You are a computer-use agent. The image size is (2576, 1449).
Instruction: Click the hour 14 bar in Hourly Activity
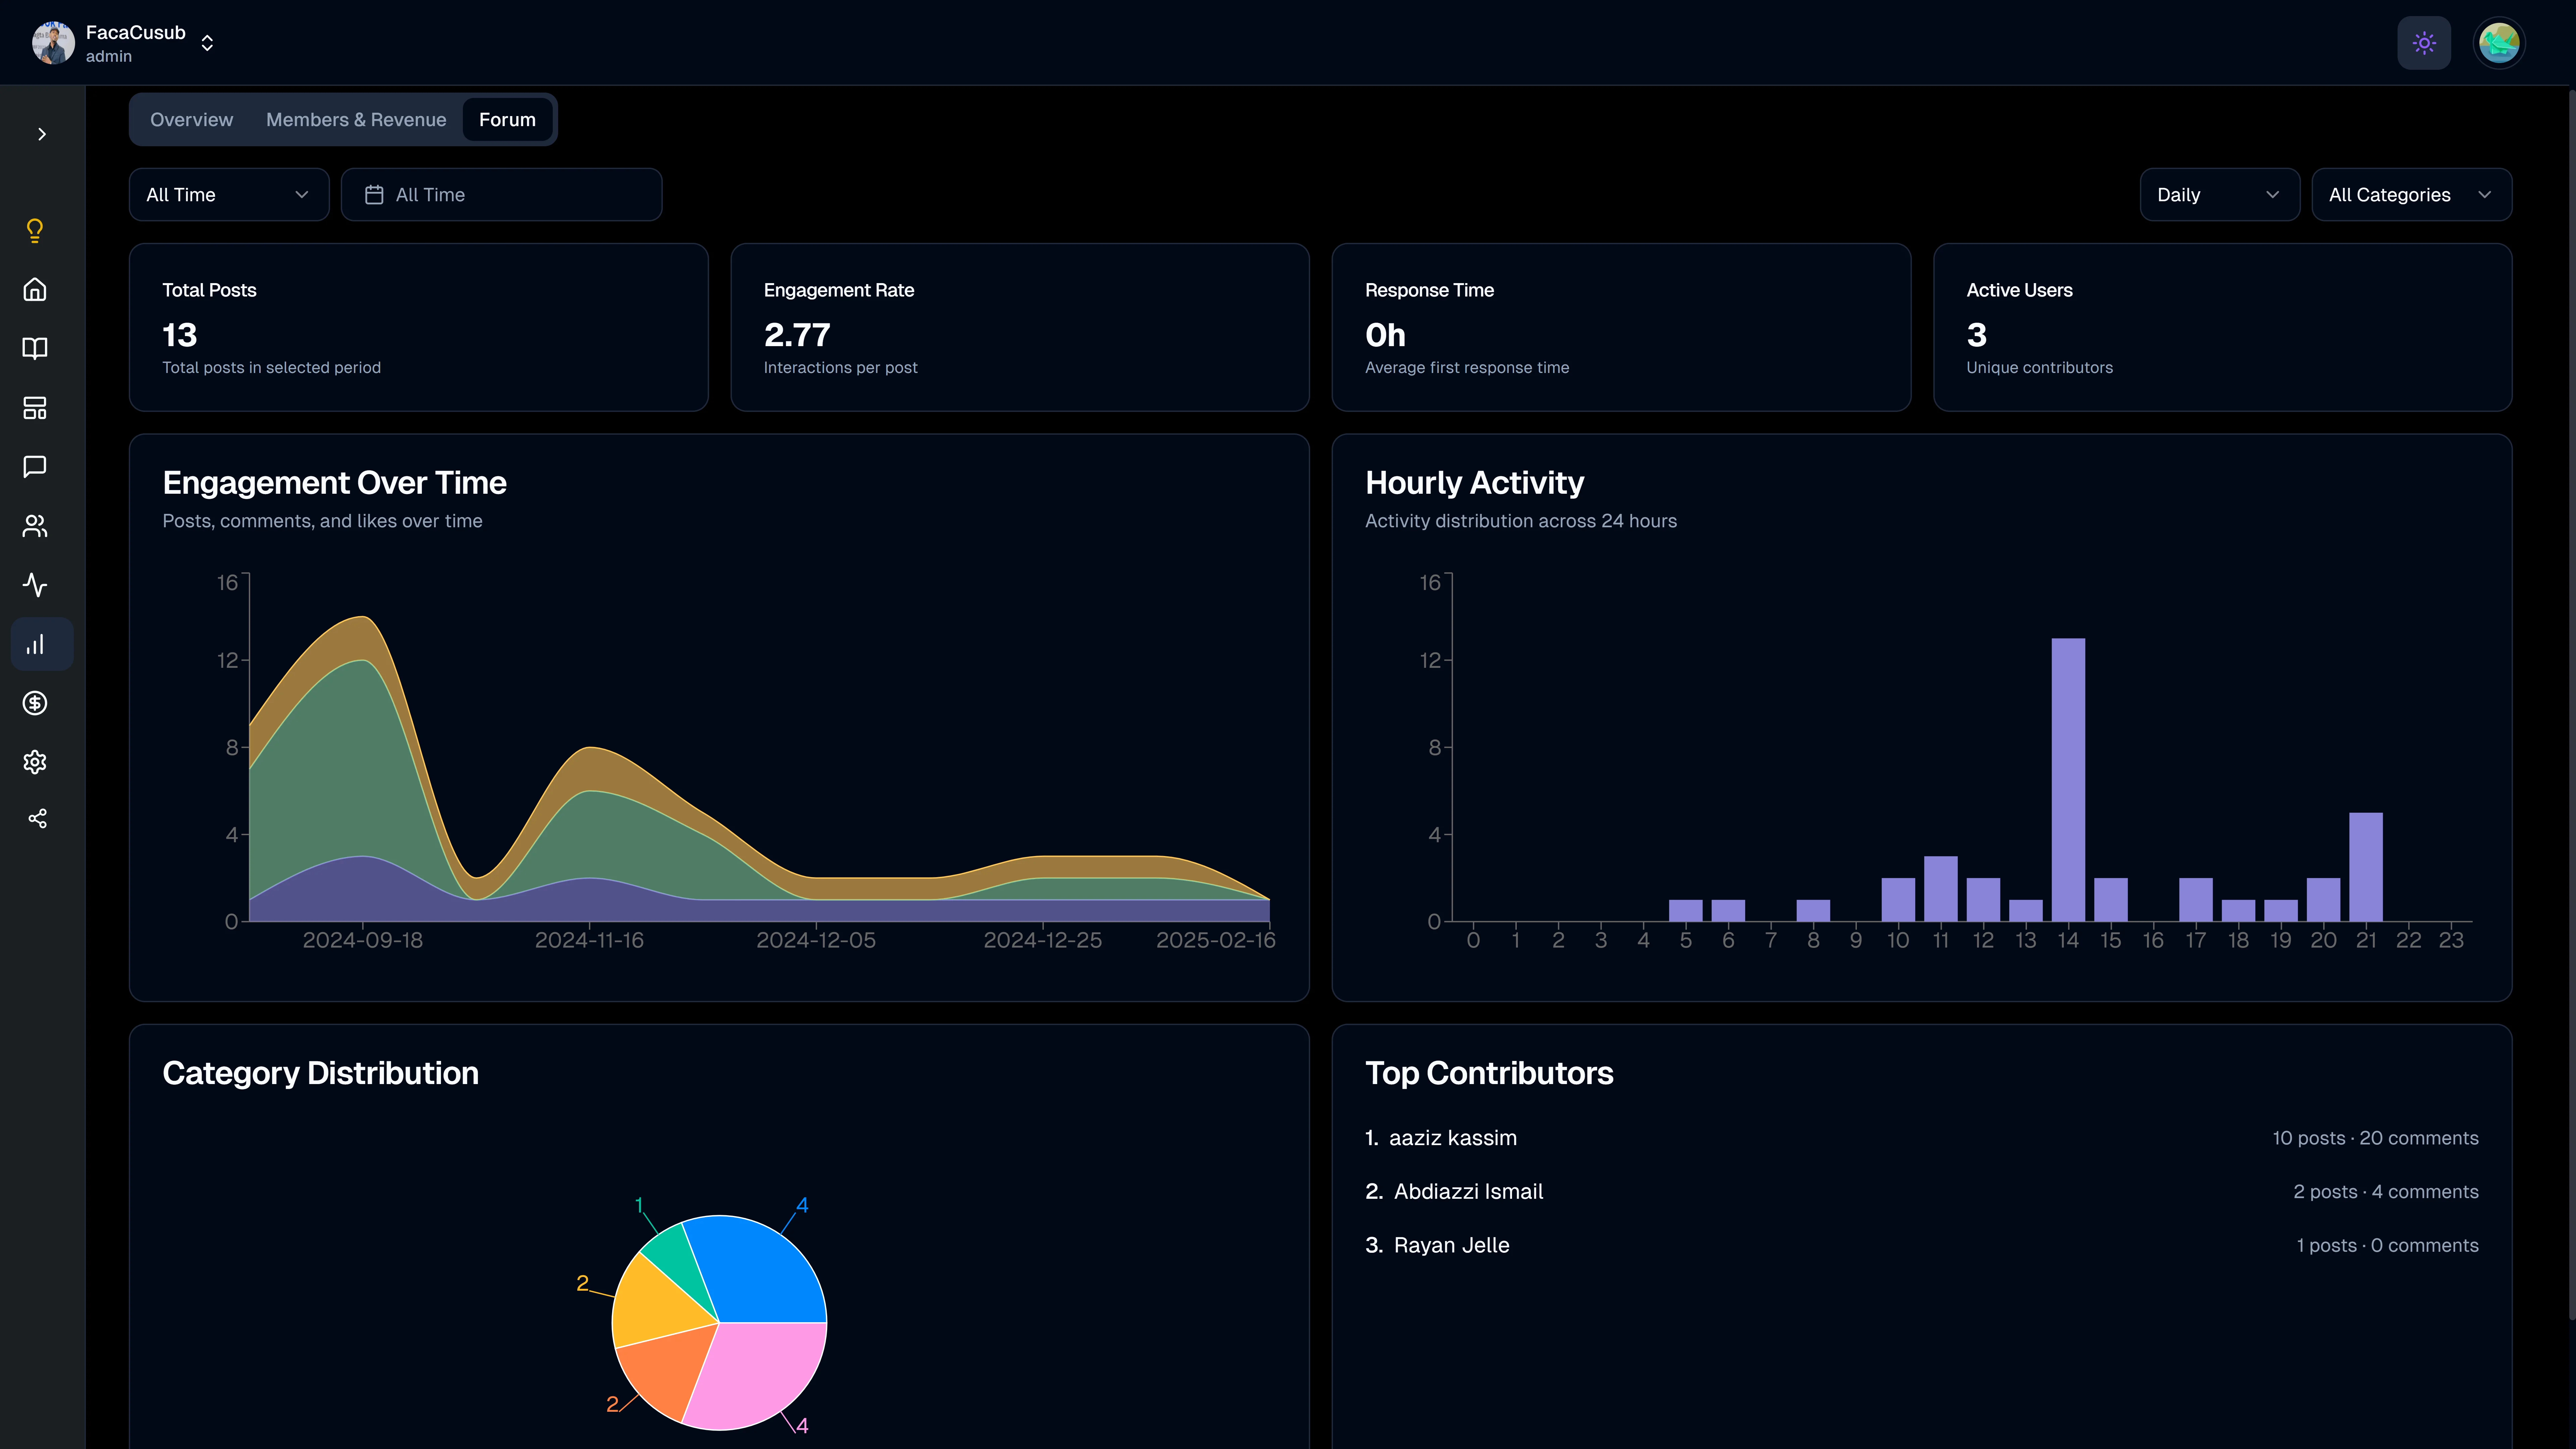coord(2068,780)
